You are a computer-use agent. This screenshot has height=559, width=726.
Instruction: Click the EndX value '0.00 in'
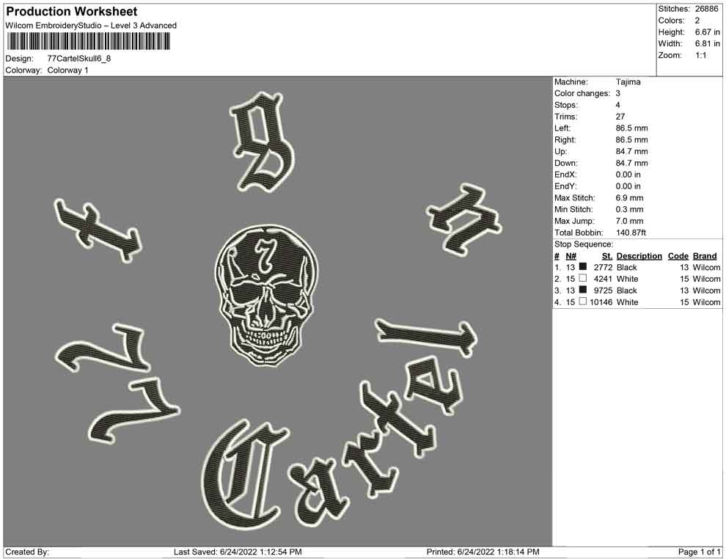click(628, 175)
